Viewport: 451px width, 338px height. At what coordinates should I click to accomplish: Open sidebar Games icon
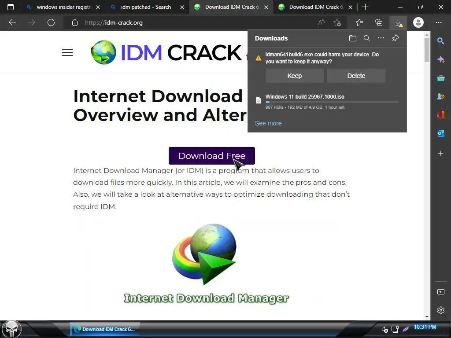click(x=440, y=96)
